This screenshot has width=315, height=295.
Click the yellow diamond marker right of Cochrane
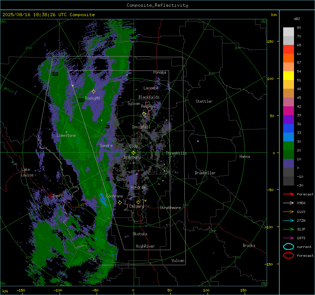coord(120,202)
